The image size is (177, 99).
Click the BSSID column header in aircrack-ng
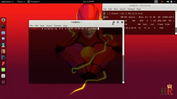click(x=106, y=17)
